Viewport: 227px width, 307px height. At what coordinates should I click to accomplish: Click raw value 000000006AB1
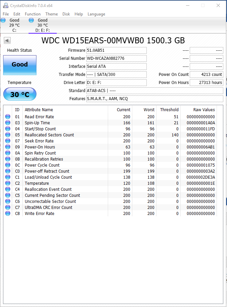click(x=200, y=147)
